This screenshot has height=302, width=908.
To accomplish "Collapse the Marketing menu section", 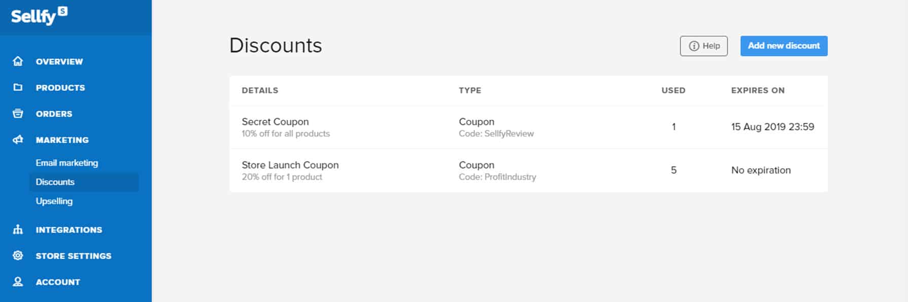I will click(x=62, y=140).
